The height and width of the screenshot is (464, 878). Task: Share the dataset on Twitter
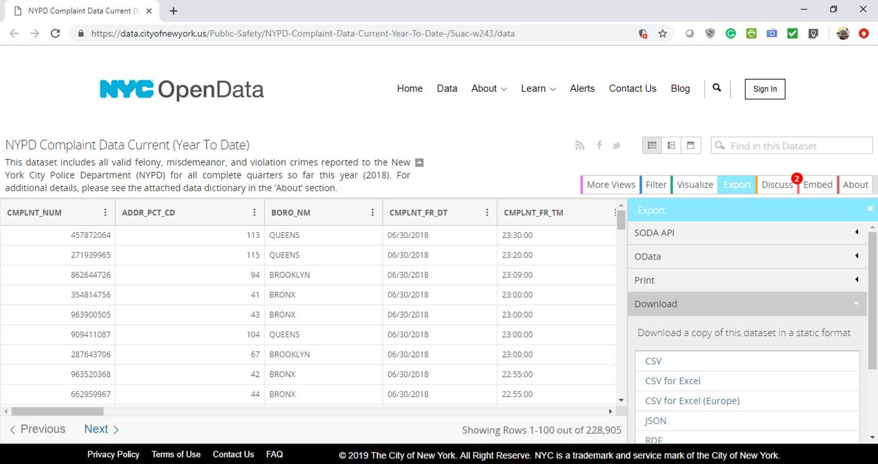[616, 146]
